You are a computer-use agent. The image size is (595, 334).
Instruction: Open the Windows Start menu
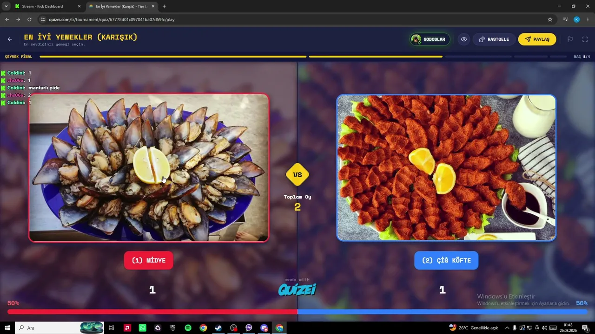click(x=7, y=328)
